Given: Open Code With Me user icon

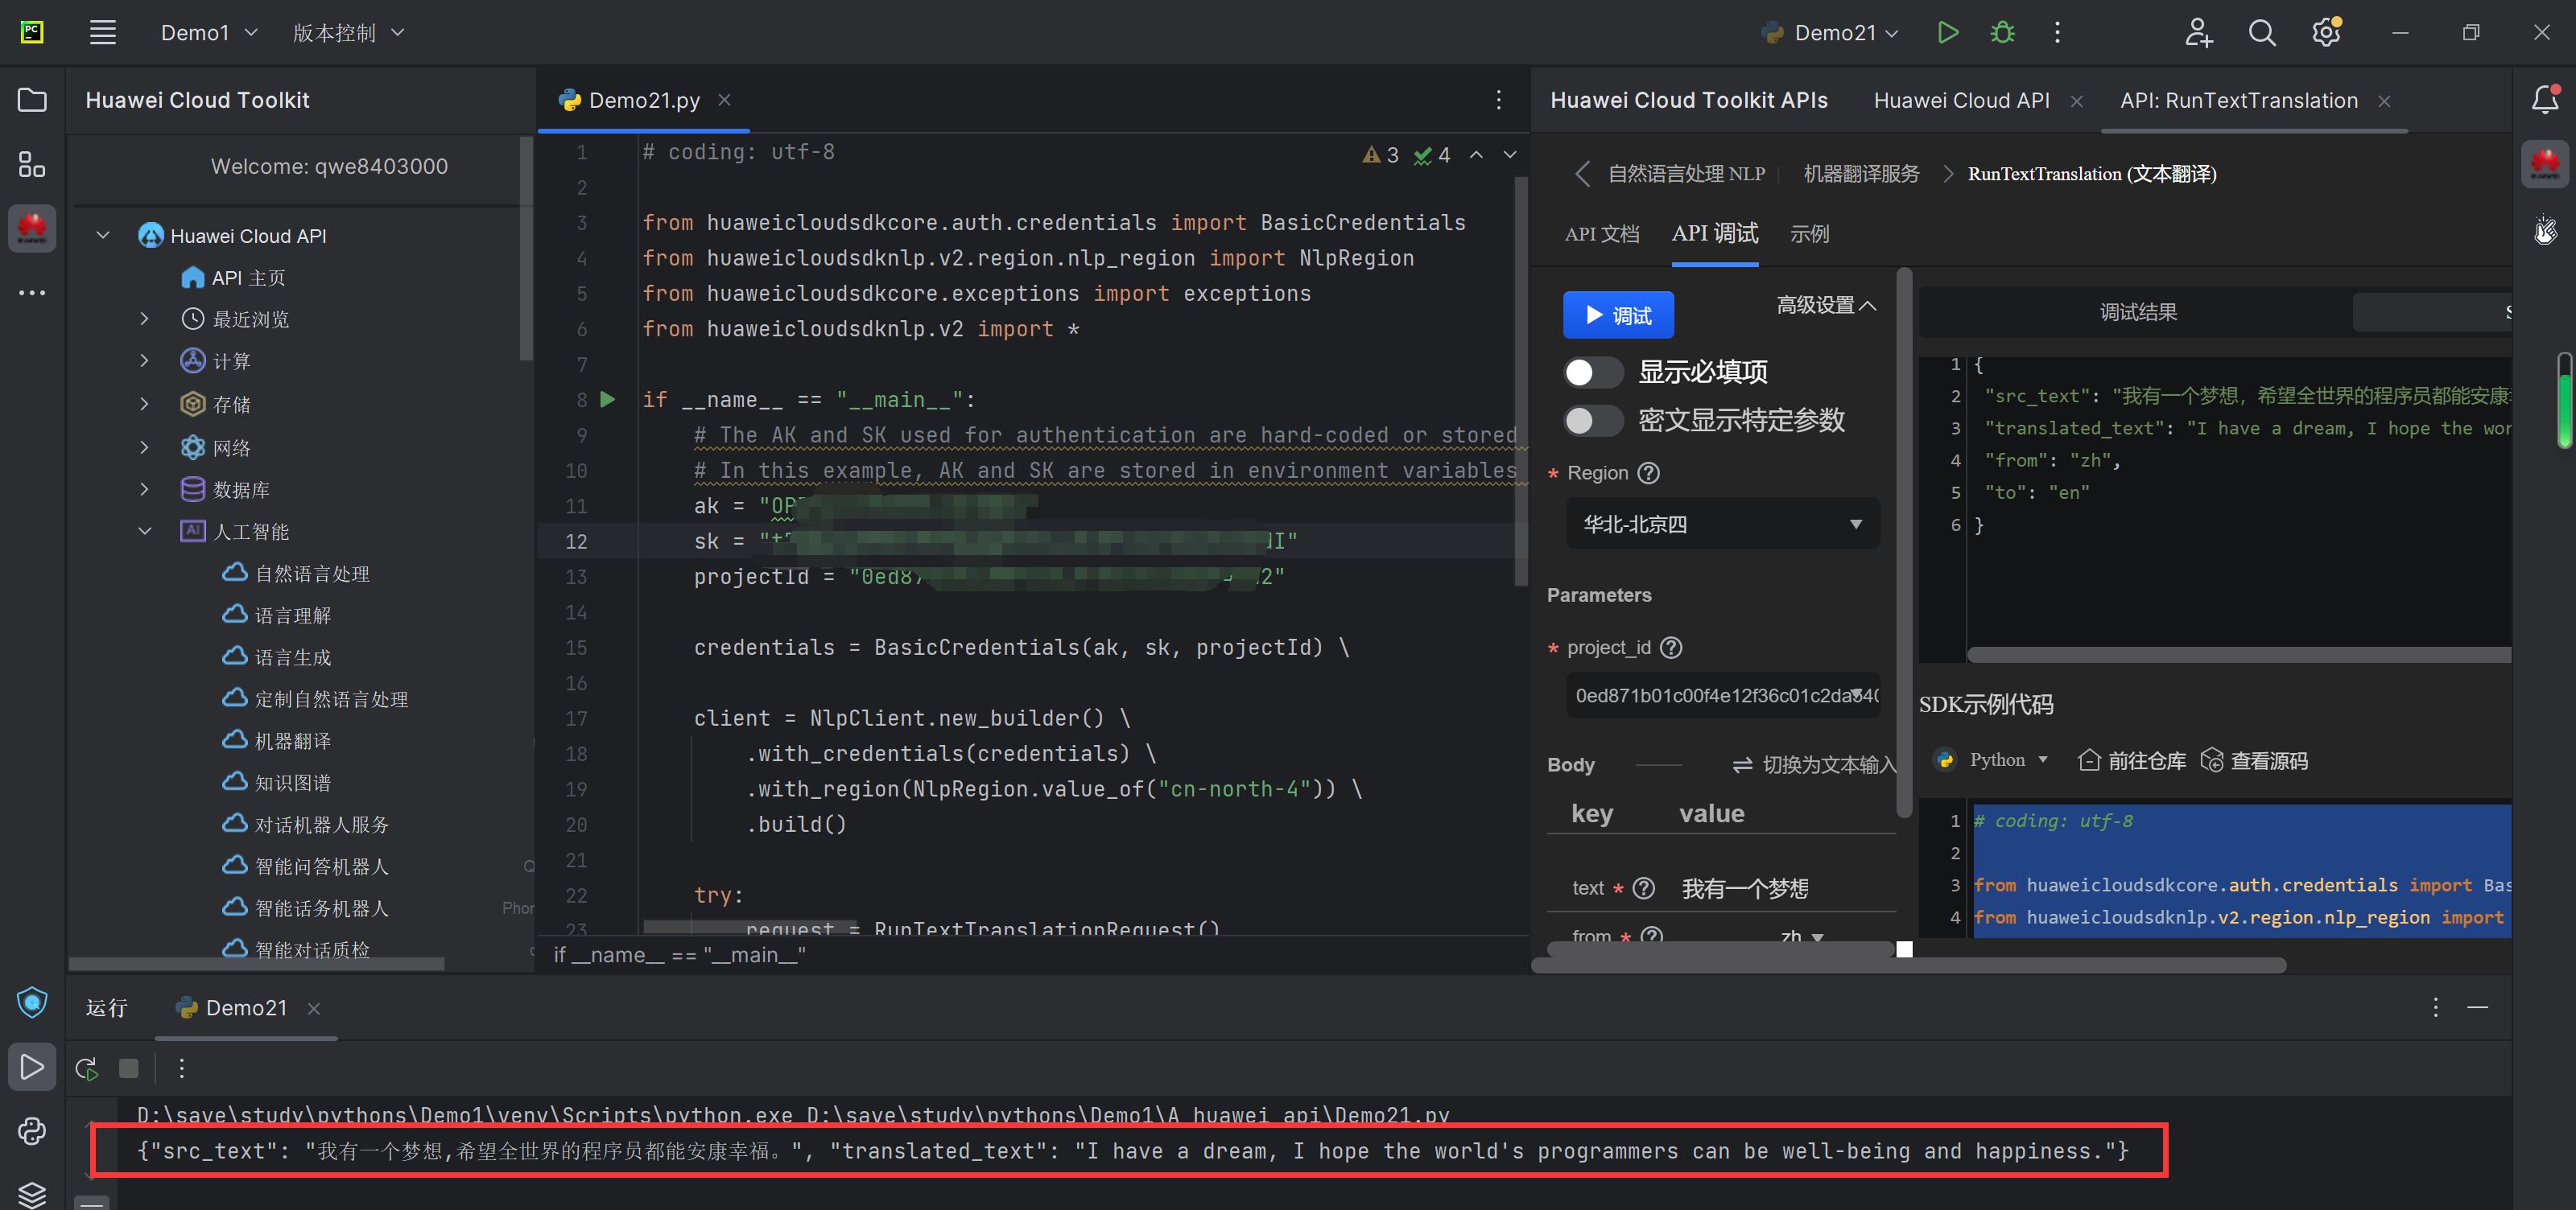Looking at the screenshot, I should pos(2198,33).
